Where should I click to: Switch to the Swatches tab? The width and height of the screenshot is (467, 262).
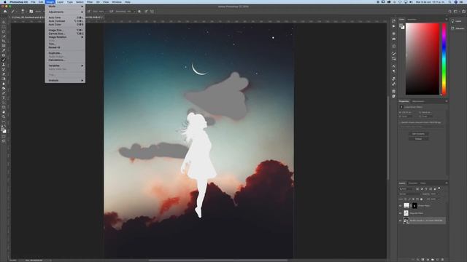pos(412,20)
